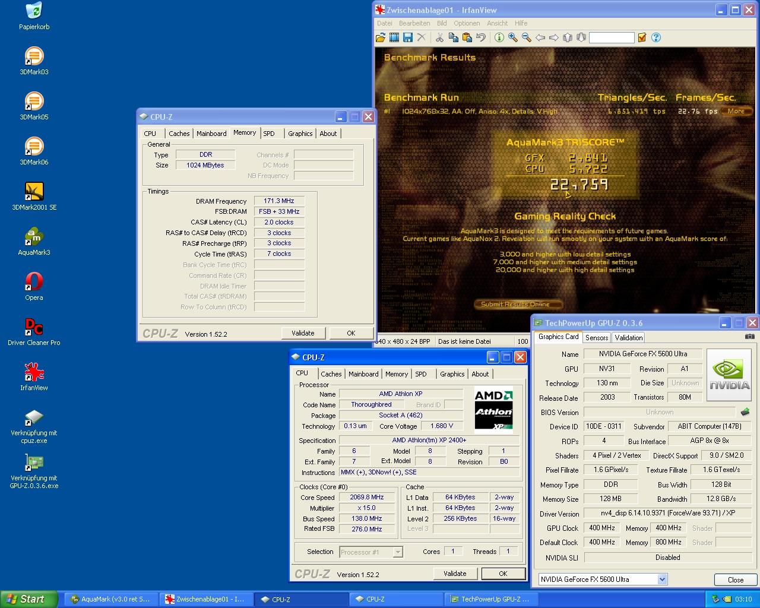Open the Ansicht menu in IrfanView
Screen dimensions: 760x608
coord(498,23)
